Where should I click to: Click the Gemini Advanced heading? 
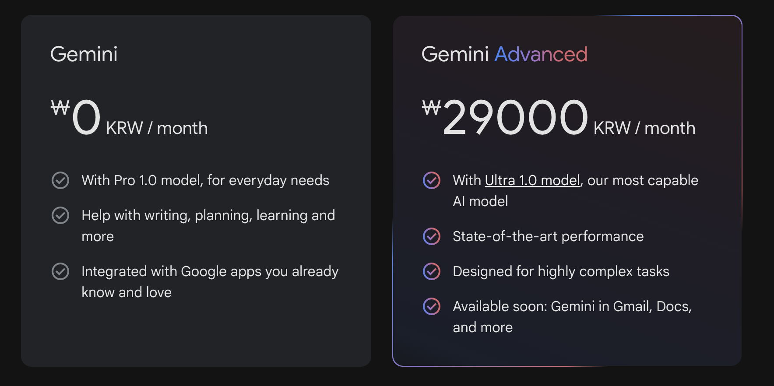pyautogui.click(x=504, y=54)
